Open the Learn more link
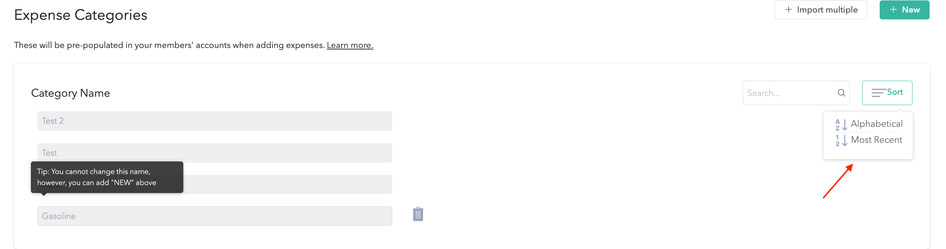Screen dimensions: 946x249 pos(350,45)
